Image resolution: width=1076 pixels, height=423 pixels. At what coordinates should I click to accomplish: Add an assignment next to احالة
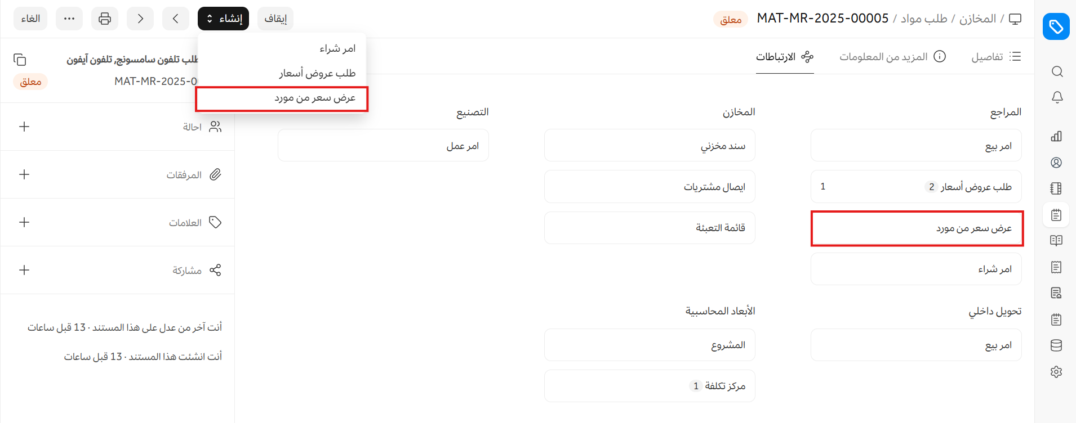[x=24, y=127]
